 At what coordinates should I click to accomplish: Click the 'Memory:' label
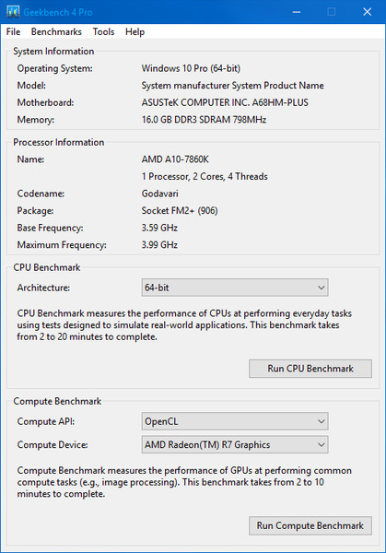(x=36, y=120)
